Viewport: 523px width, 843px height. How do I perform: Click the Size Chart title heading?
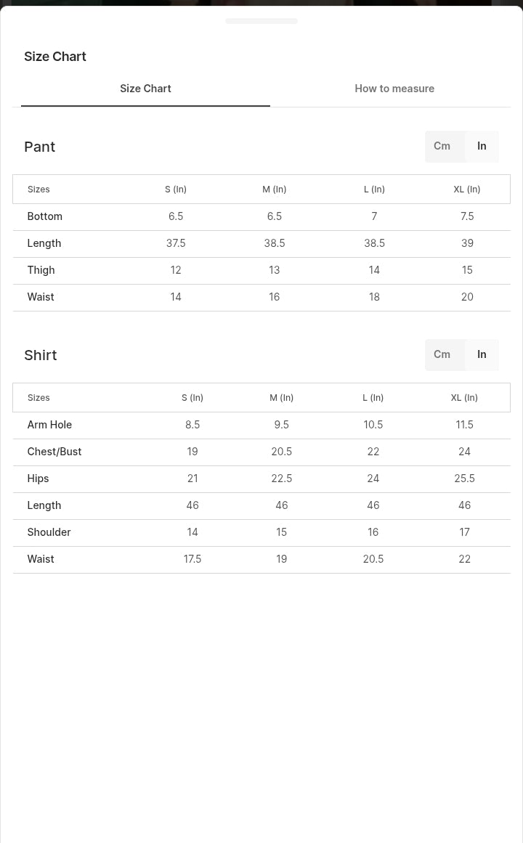55,57
